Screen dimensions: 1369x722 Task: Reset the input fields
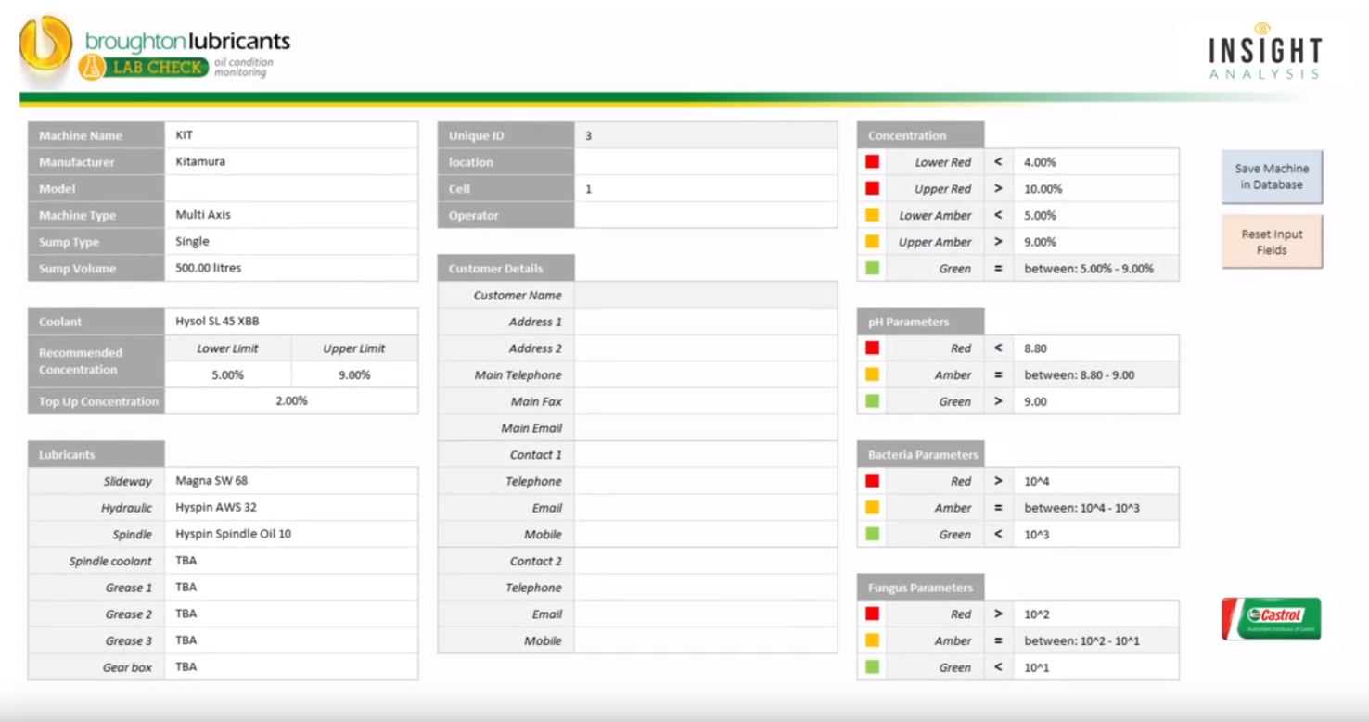click(x=1272, y=242)
